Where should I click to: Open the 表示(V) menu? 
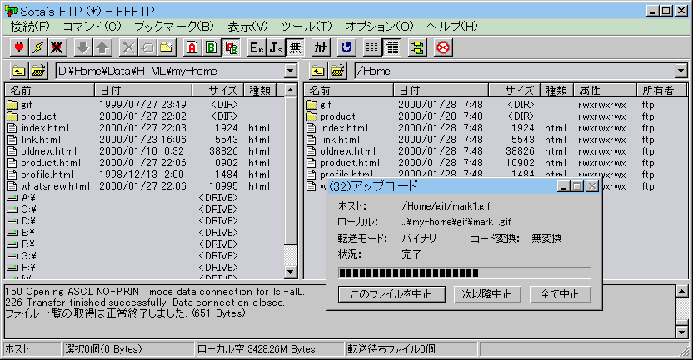tap(247, 27)
